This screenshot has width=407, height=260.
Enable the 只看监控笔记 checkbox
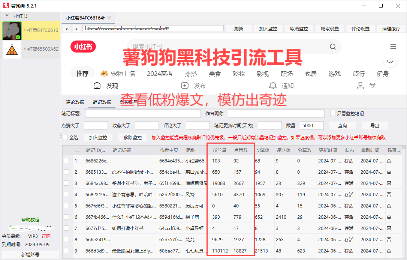[x=332, y=113]
